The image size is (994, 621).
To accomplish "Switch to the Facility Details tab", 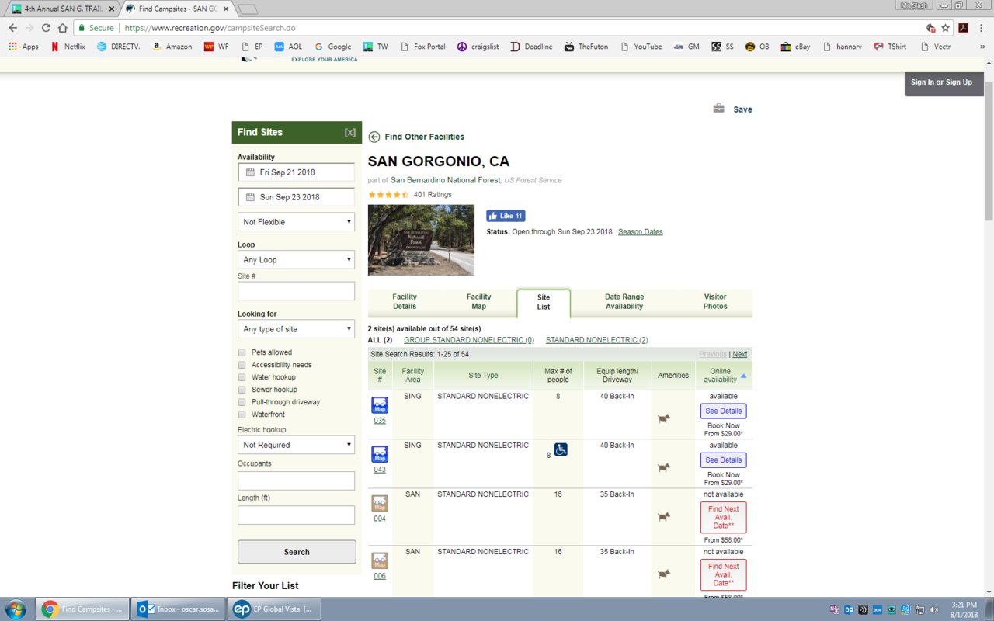I will coord(405,301).
